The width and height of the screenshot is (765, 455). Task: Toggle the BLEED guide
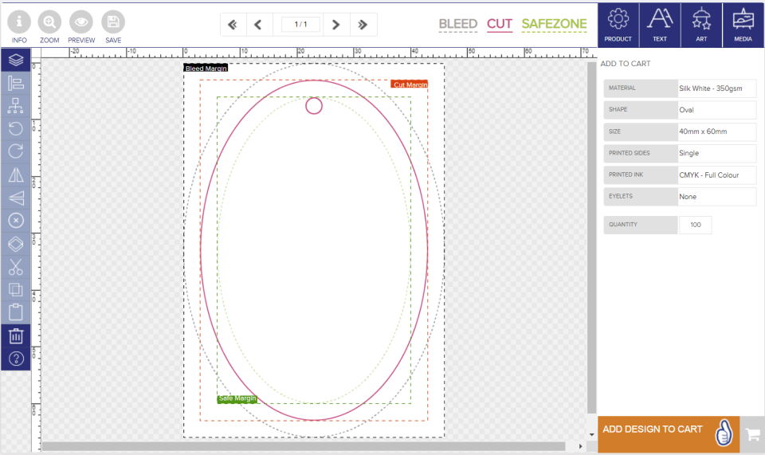[x=457, y=24]
